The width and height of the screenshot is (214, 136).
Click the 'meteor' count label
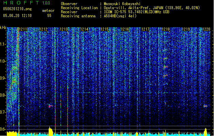pos(48,11)
